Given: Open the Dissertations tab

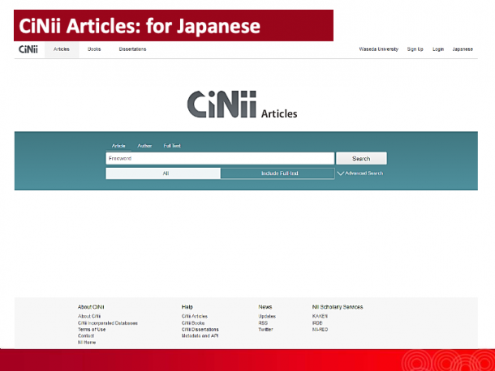Looking at the screenshot, I should click(132, 49).
